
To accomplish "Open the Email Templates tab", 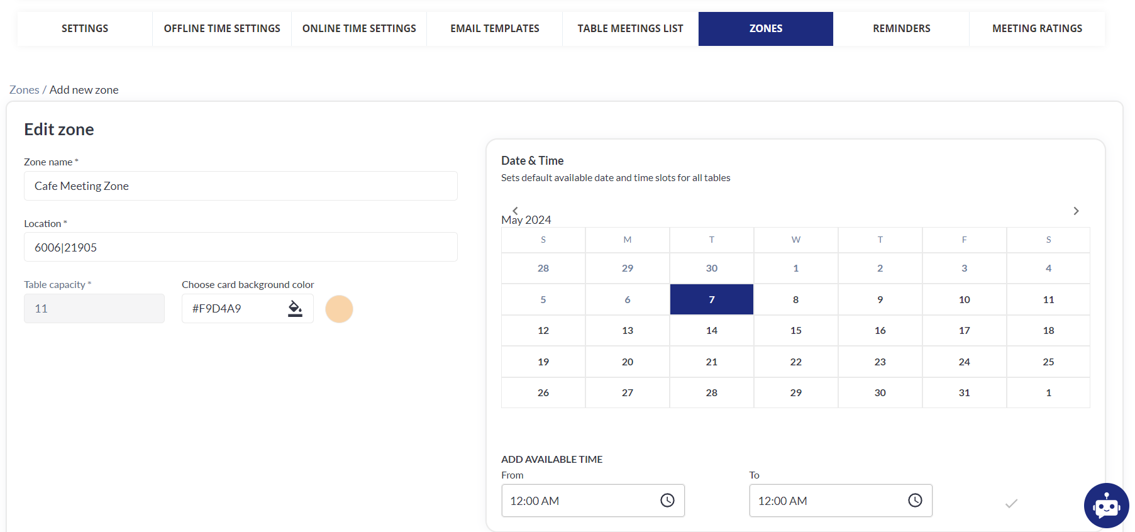I will click(x=494, y=28).
